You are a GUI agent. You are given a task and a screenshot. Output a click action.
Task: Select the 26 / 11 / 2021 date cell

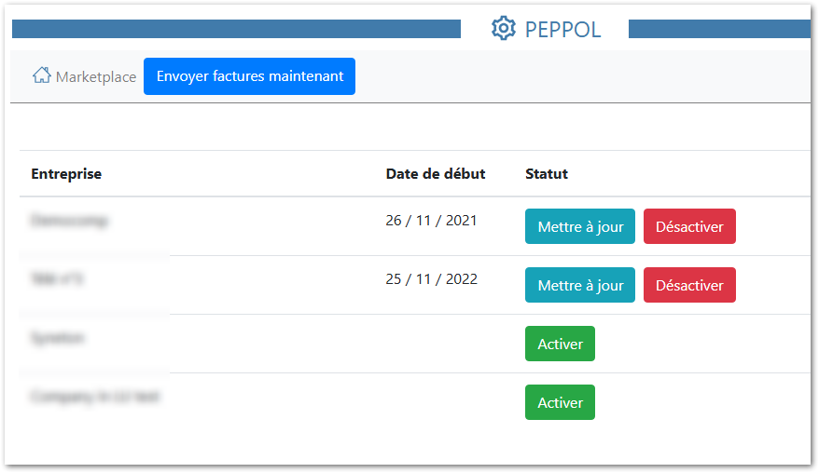coord(431,221)
